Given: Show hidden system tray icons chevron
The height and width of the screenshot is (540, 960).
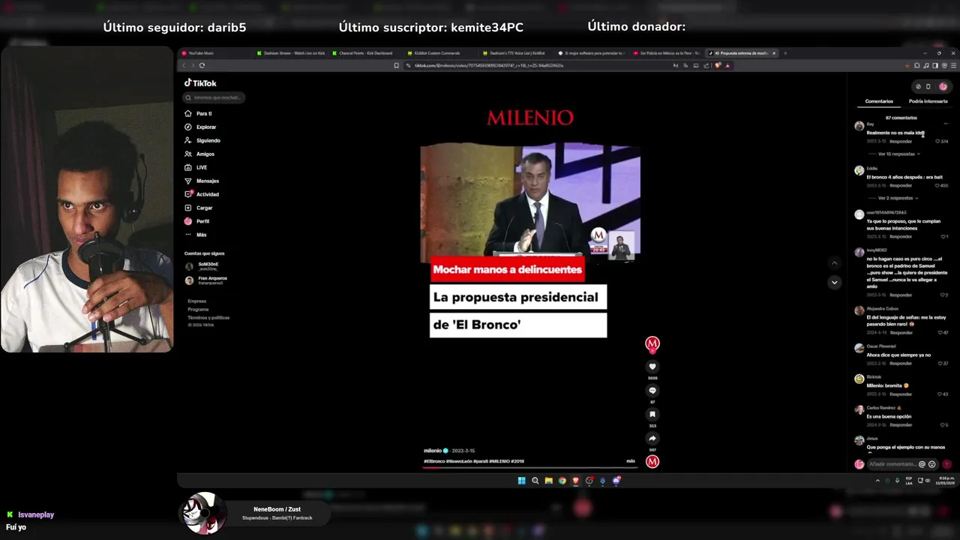Looking at the screenshot, I should click(x=877, y=481).
